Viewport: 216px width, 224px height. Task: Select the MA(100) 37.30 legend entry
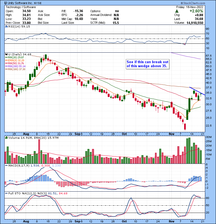[15, 69]
